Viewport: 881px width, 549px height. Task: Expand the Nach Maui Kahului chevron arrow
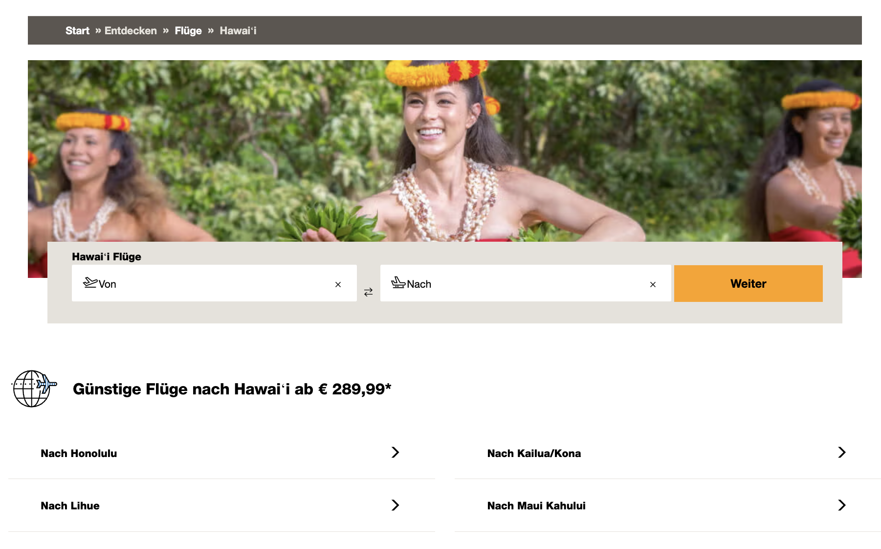pos(841,505)
